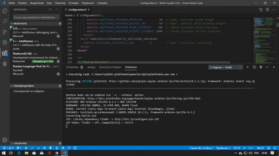Close the Configuration.h tab
The width and height of the screenshot is (279, 156).
(x=89, y=10)
